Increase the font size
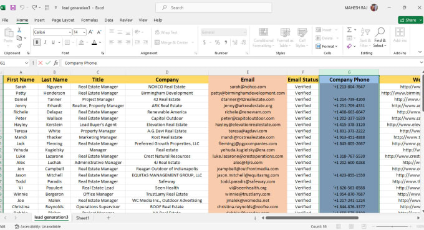The image size is (424, 230). (x=91, y=32)
